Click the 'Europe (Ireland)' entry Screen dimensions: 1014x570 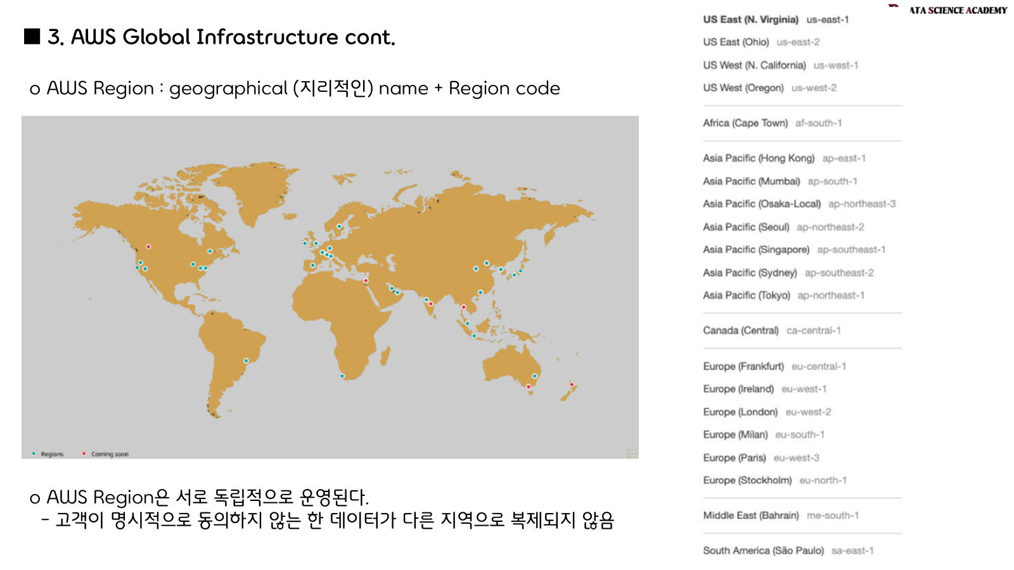pos(738,389)
